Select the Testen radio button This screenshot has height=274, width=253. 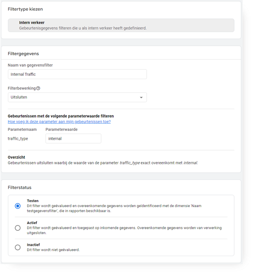(18, 206)
